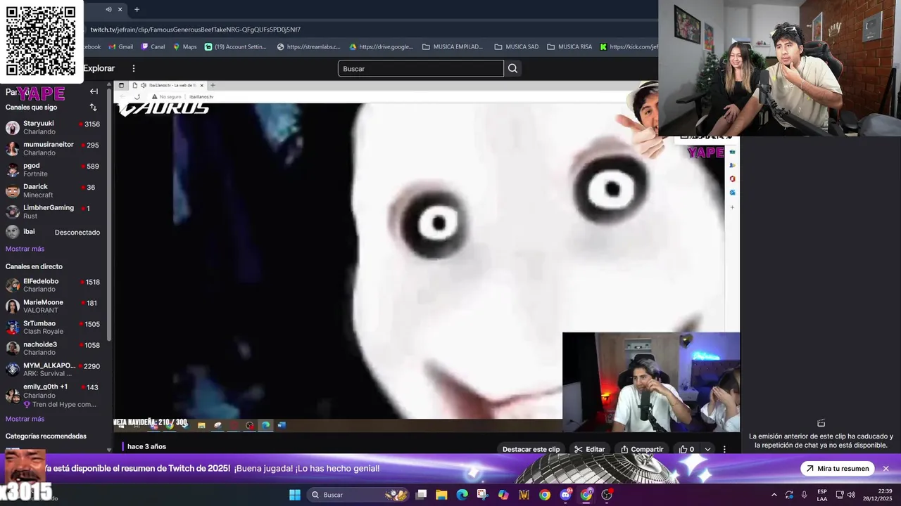901x506 pixels.
Task: Click the clip video player
Action: [x=427, y=257]
